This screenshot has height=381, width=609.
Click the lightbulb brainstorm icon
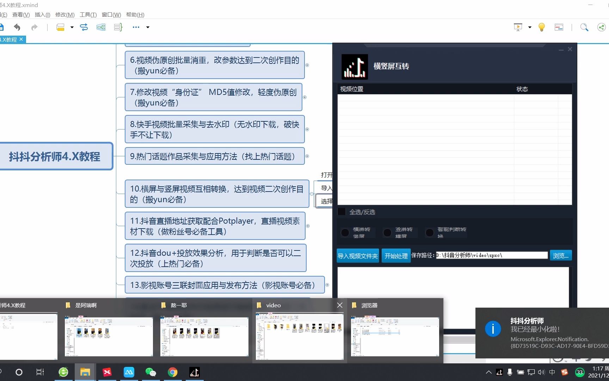[x=542, y=27]
